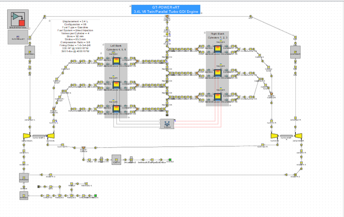The width and height of the screenshot is (344, 217).
Task: Select the bellmouth pipe after catalyst
Action: point(143,160)
